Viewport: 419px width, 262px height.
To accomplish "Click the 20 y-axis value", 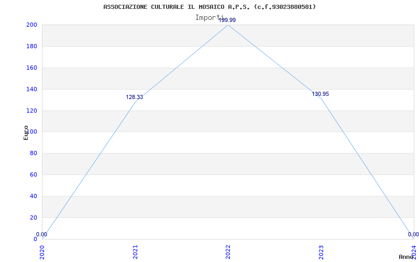I will pyautogui.click(x=33, y=217).
